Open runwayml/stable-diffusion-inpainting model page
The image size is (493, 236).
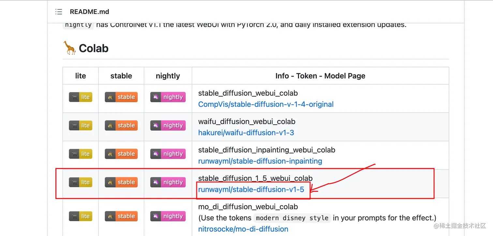[x=260, y=161]
